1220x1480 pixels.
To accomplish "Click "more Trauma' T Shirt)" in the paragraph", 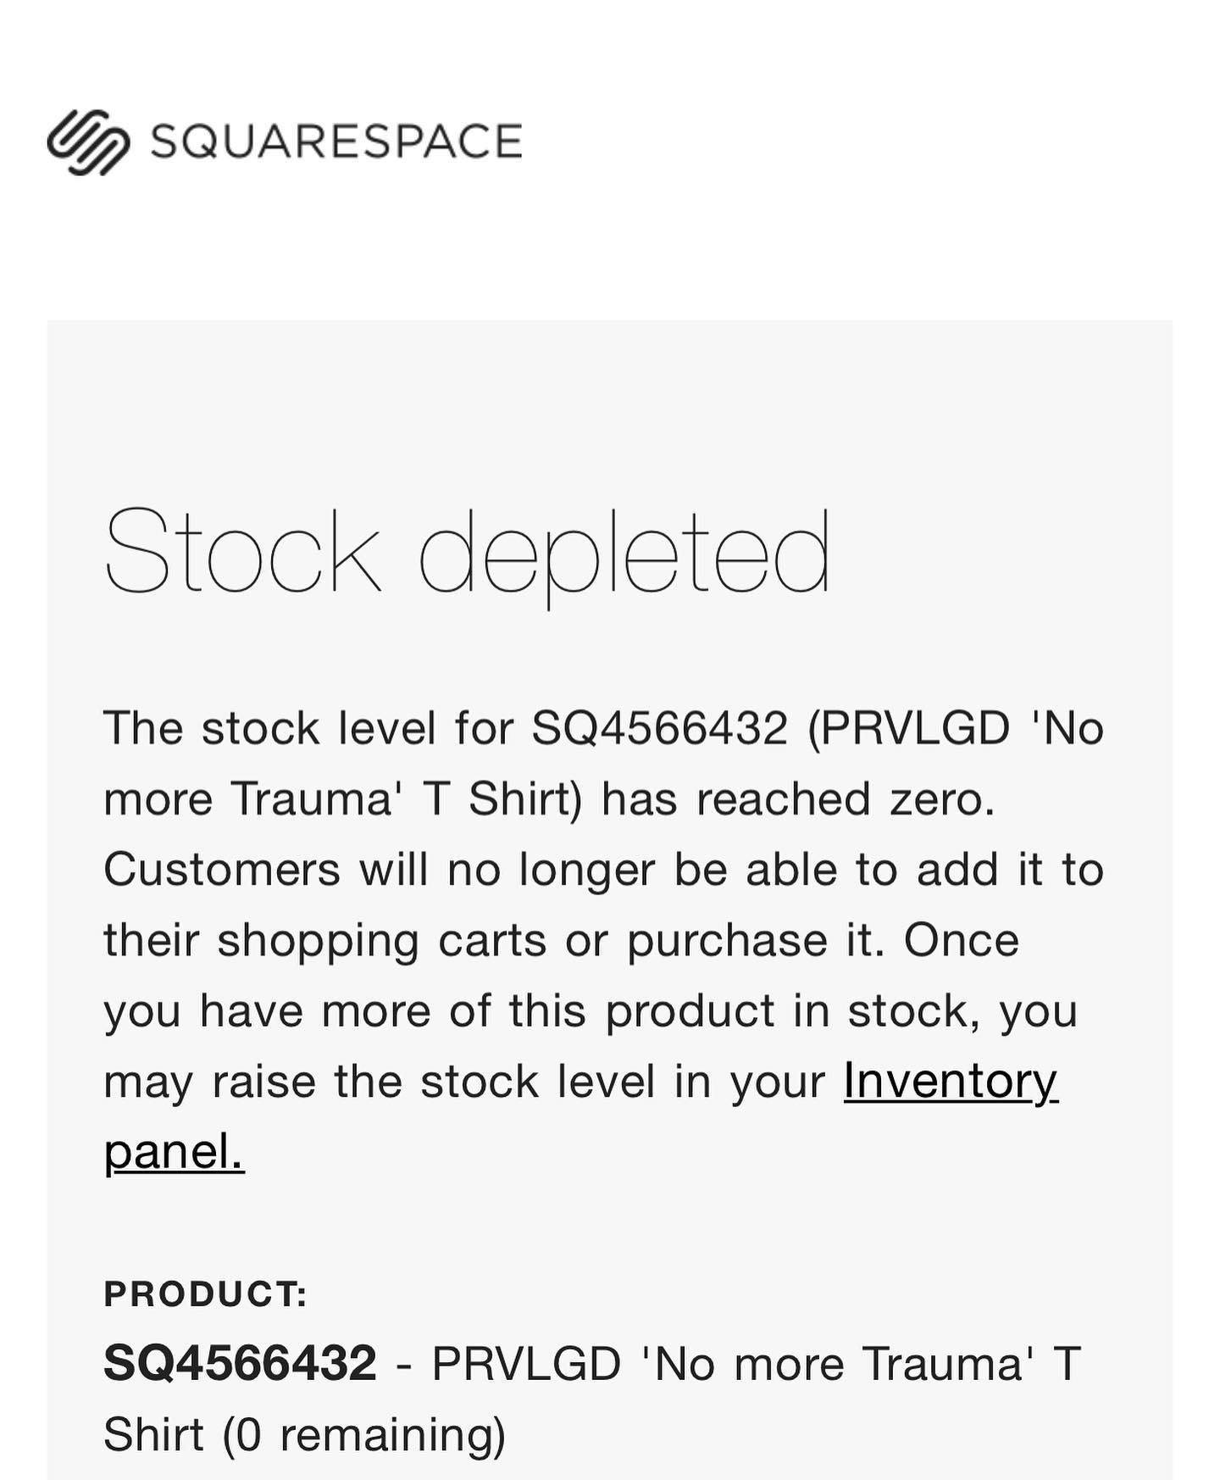I will (343, 799).
